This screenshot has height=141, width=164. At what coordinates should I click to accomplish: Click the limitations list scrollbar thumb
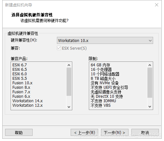click(150, 83)
